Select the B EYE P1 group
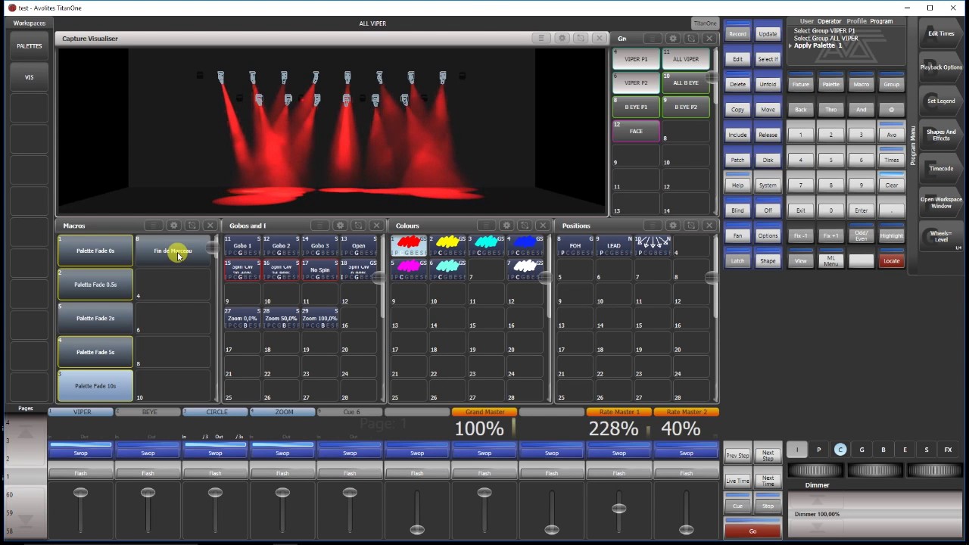Screen dimensions: 969x545 (636, 107)
